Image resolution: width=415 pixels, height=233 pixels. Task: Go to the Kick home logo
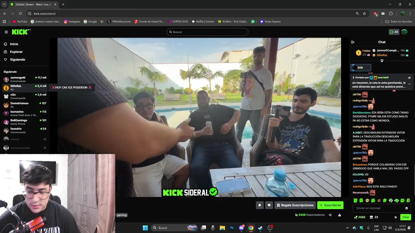point(21,32)
